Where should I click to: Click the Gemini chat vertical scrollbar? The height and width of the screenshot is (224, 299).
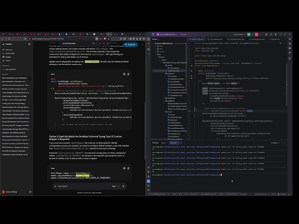click(144, 132)
